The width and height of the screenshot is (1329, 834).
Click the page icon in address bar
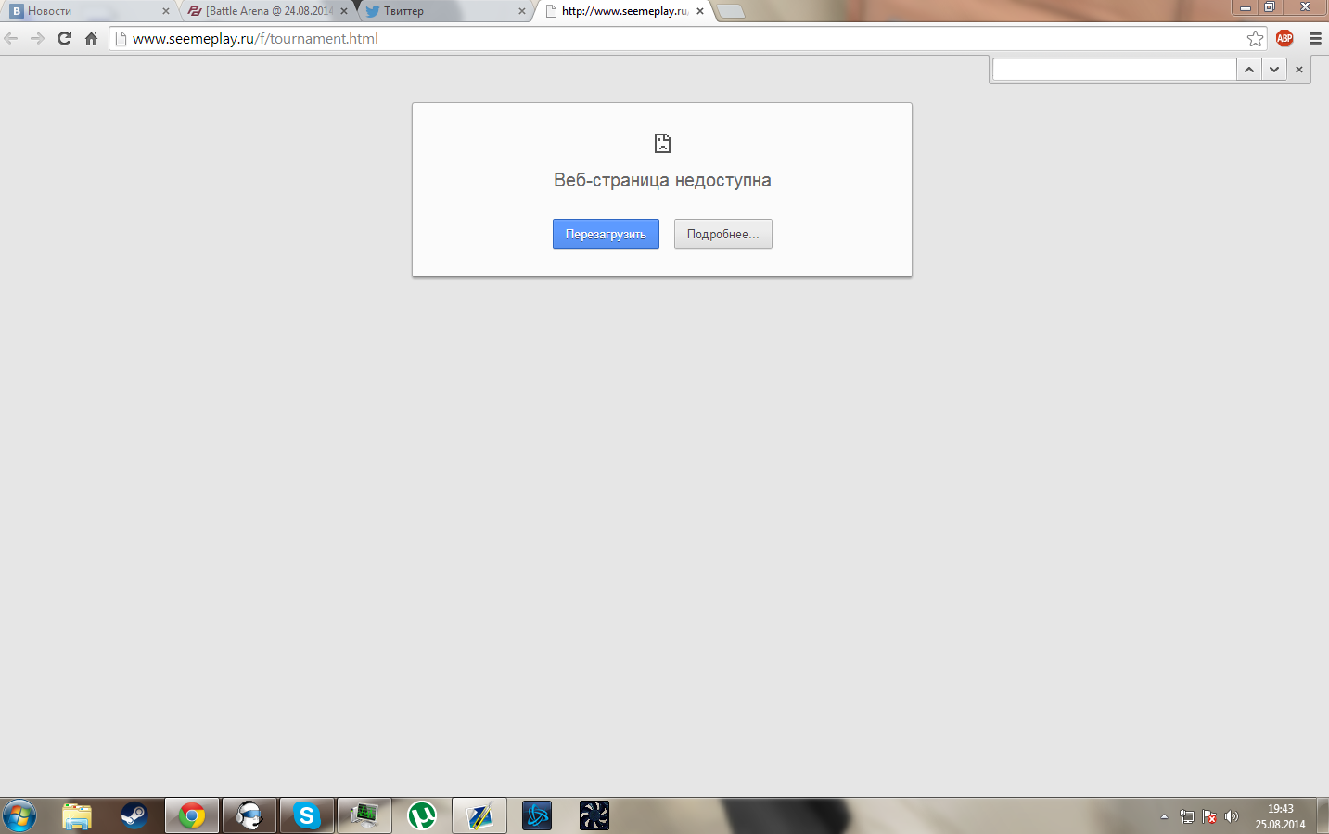pos(121,38)
